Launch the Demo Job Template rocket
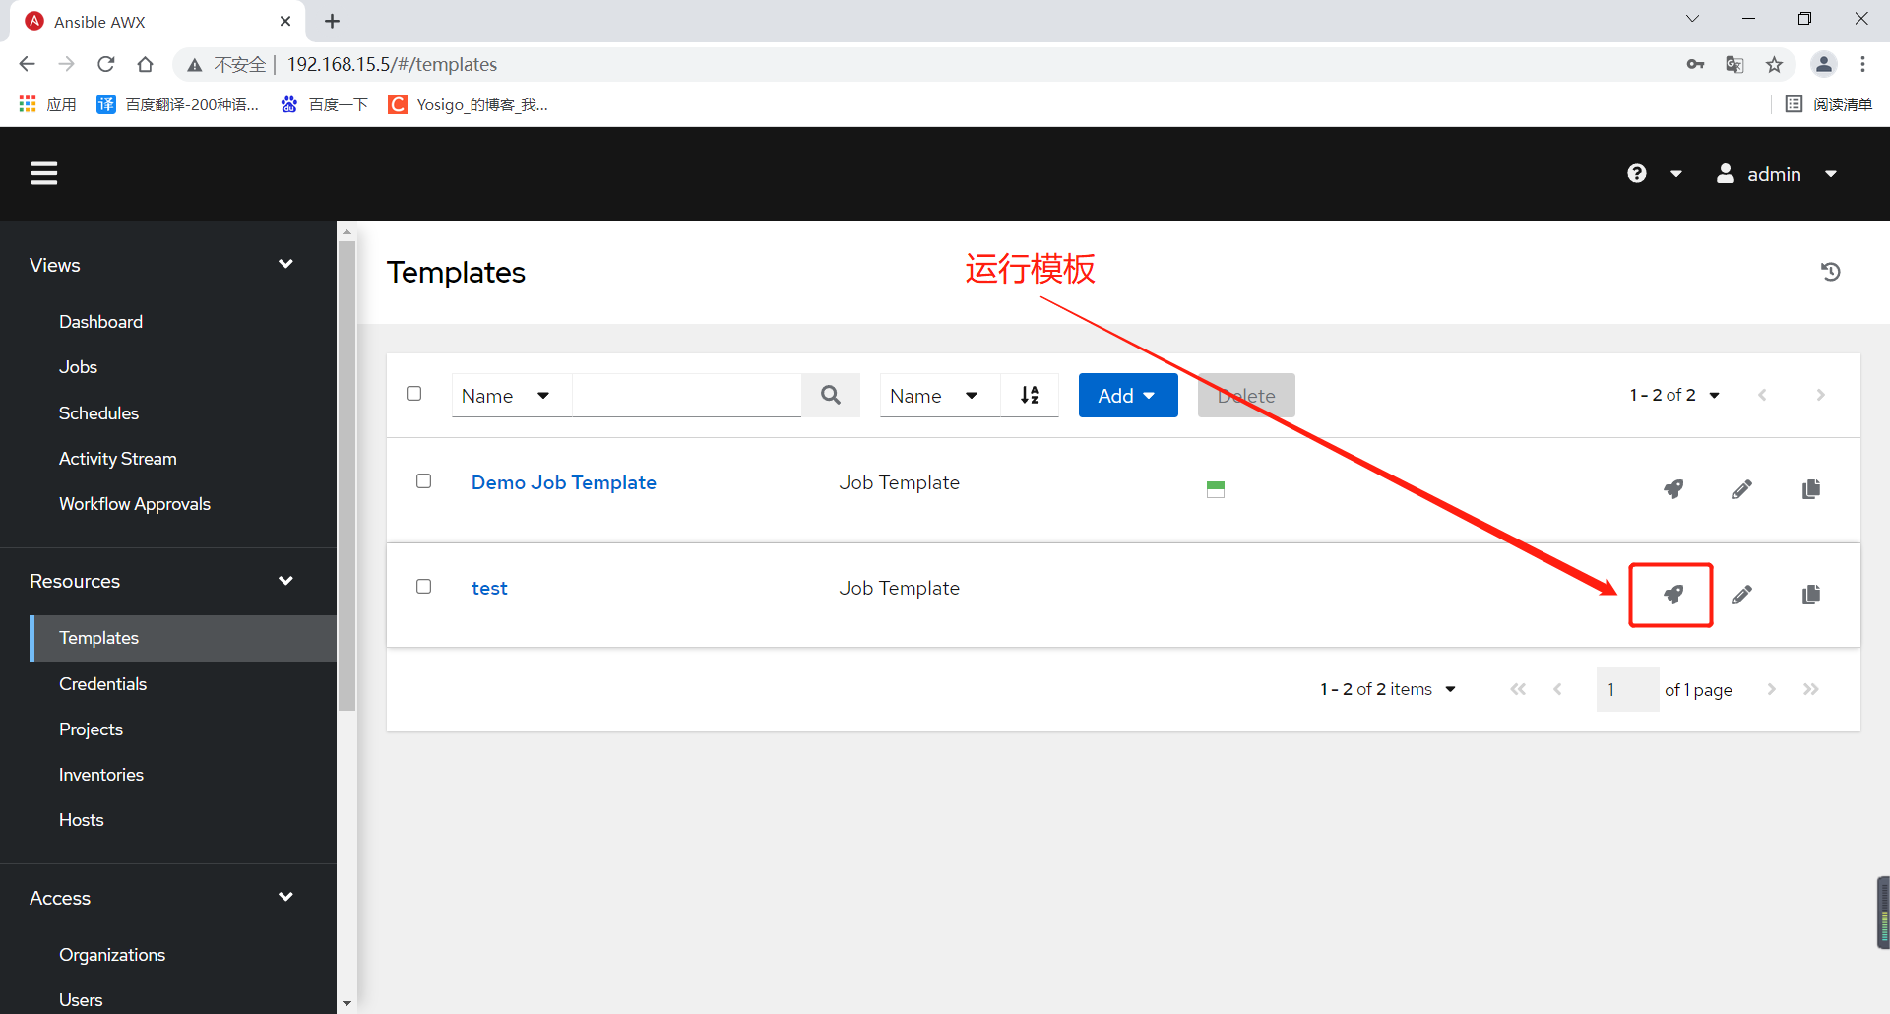The height and width of the screenshot is (1014, 1890). 1673,489
